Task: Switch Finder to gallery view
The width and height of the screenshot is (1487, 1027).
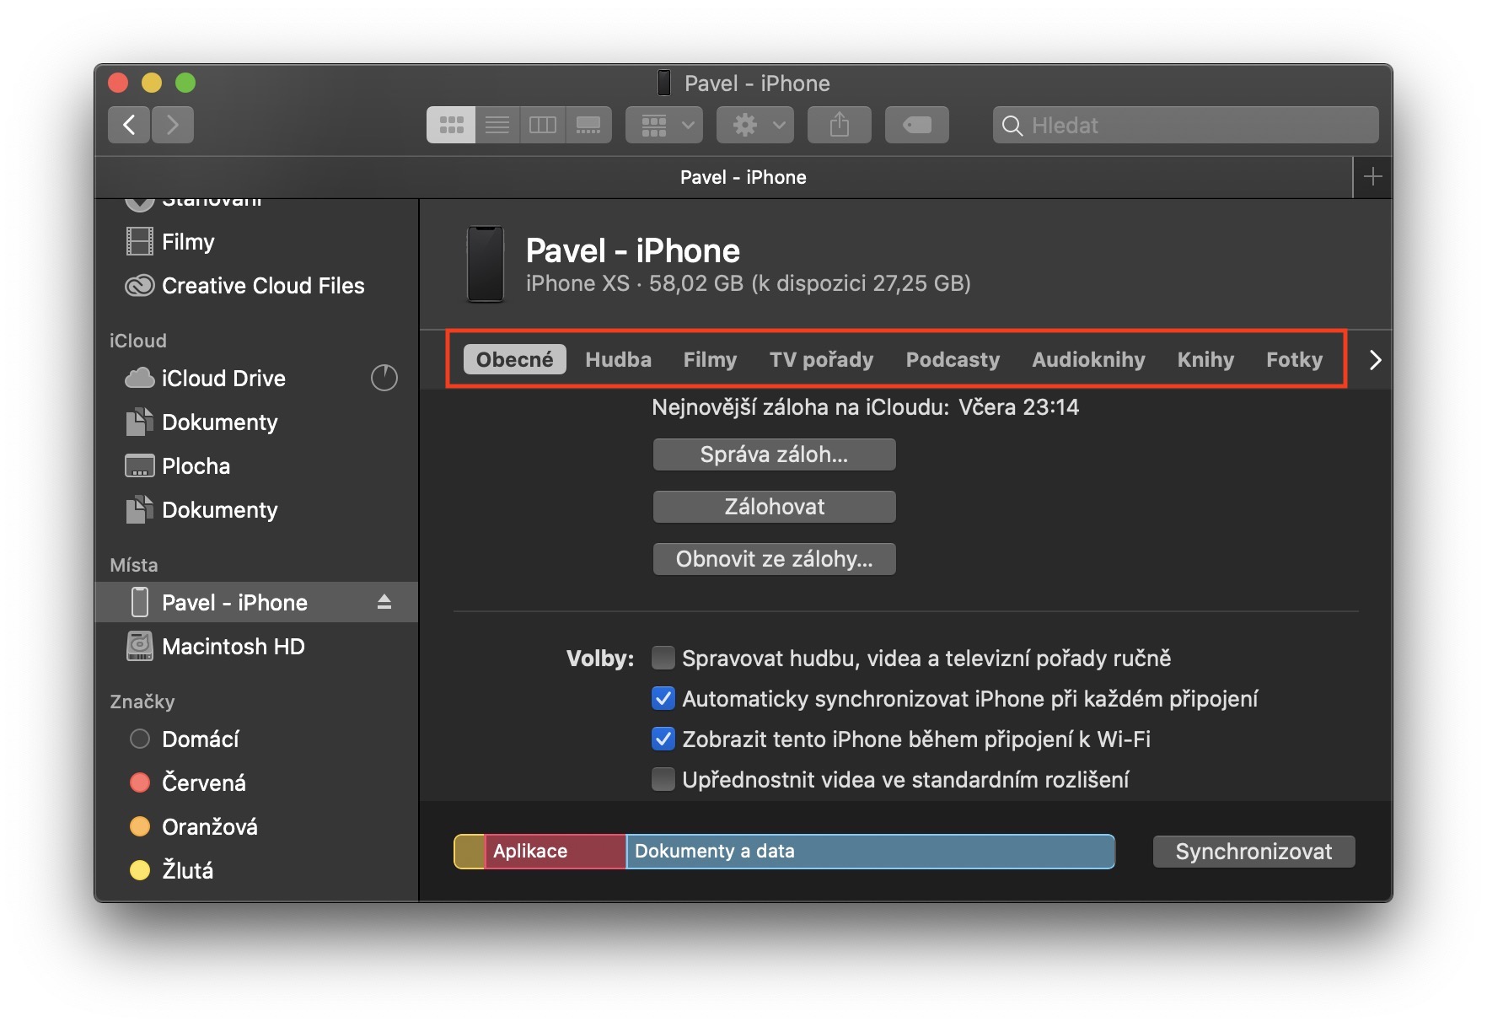Action: click(x=588, y=125)
